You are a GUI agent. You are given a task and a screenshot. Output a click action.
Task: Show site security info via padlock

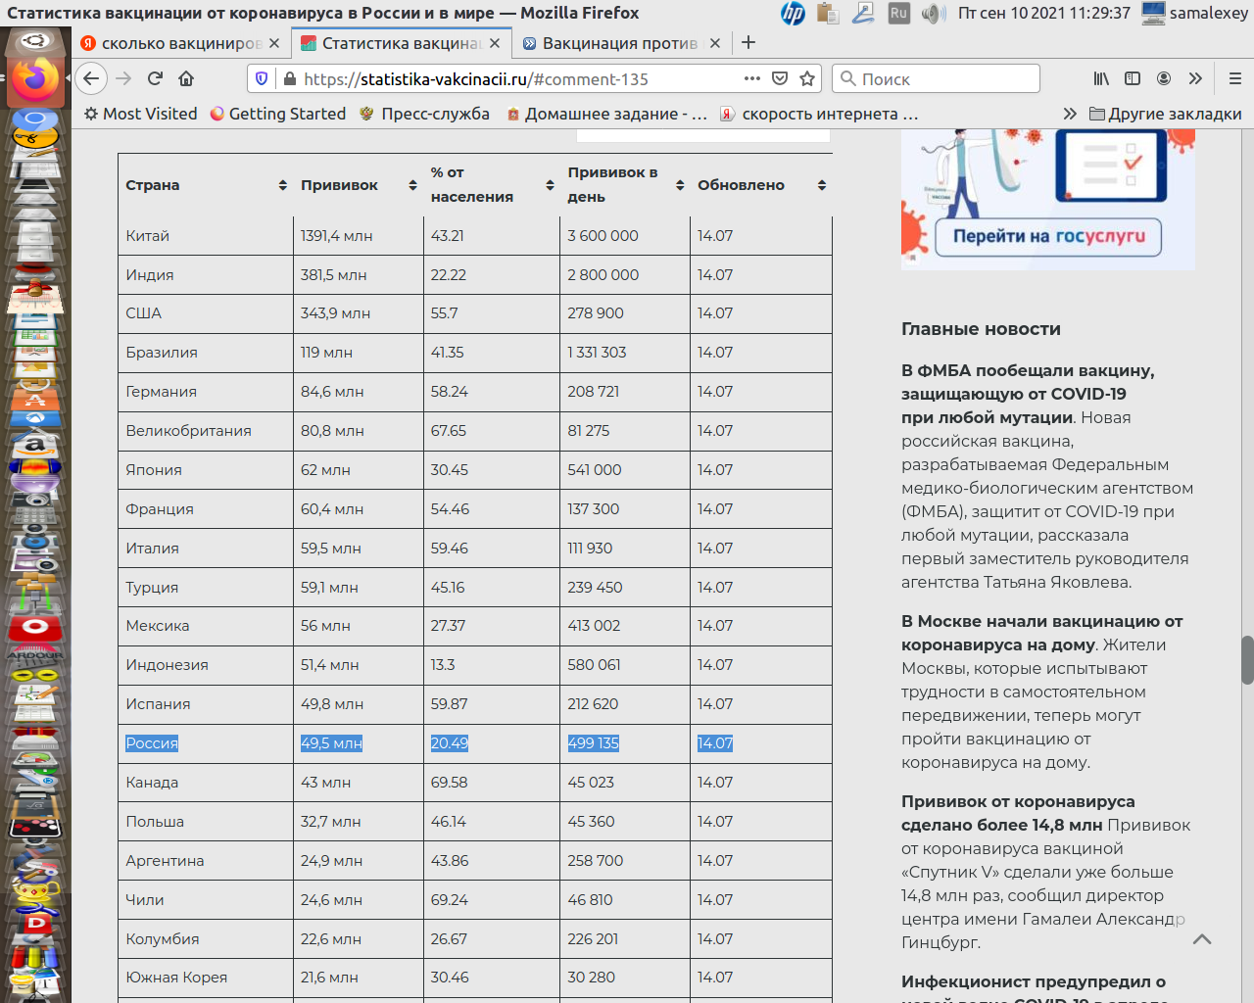(x=289, y=78)
